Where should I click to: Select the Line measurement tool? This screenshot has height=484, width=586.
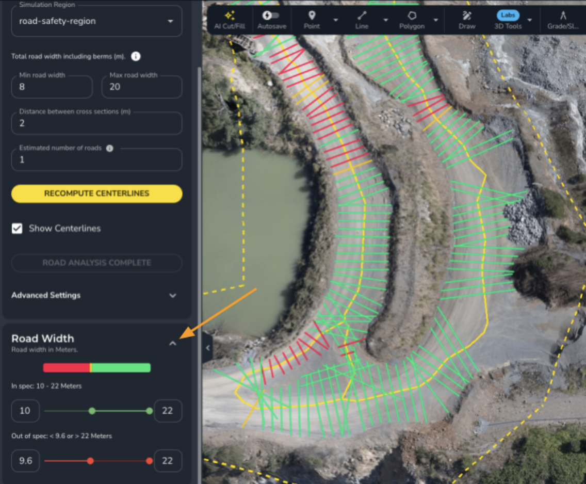coord(362,19)
